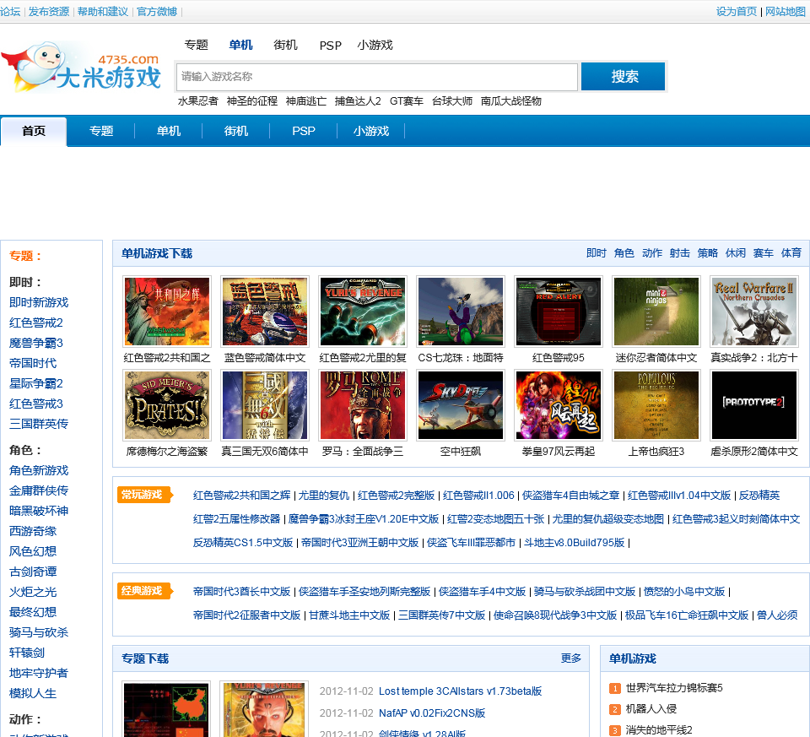Open the 红色警戒2共和国之辉 game thumbnail

pyautogui.click(x=167, y=312)
